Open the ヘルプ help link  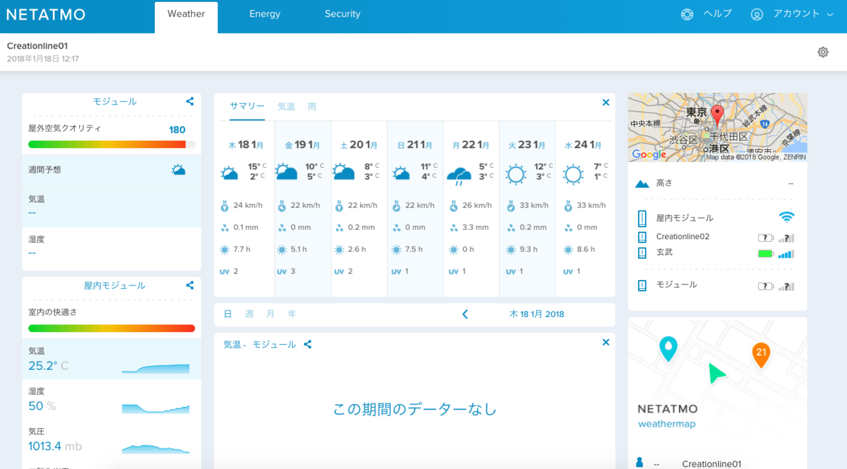717,14
